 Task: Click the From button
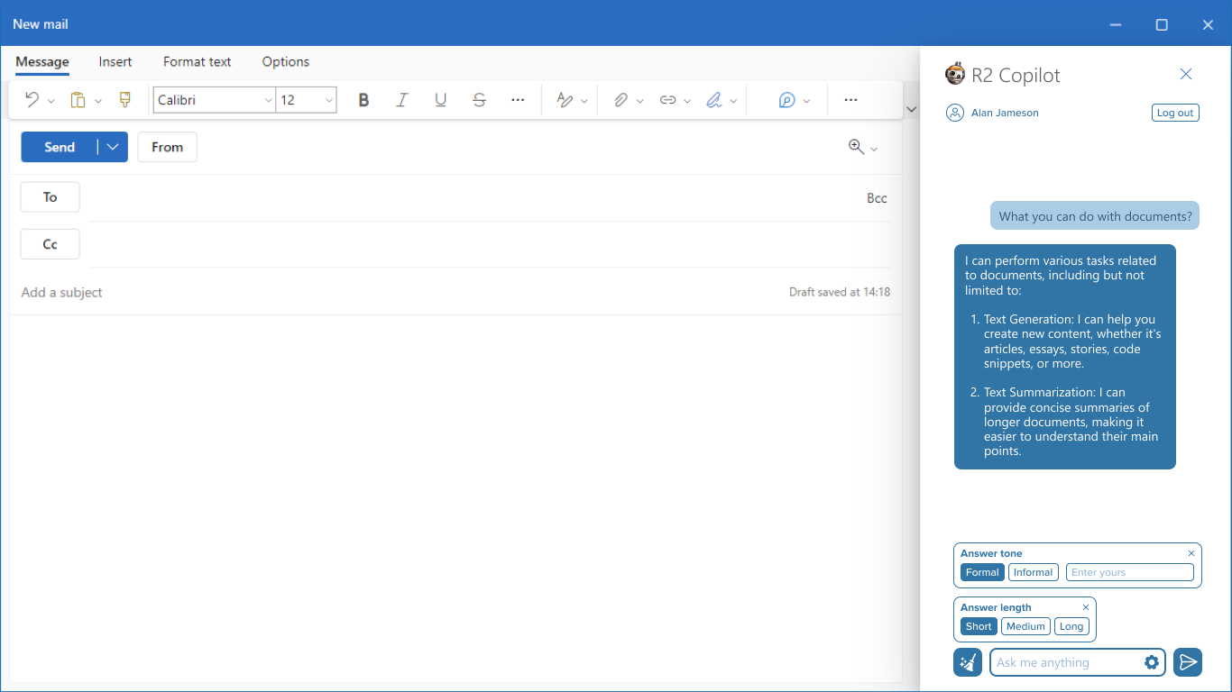point(167,147)
